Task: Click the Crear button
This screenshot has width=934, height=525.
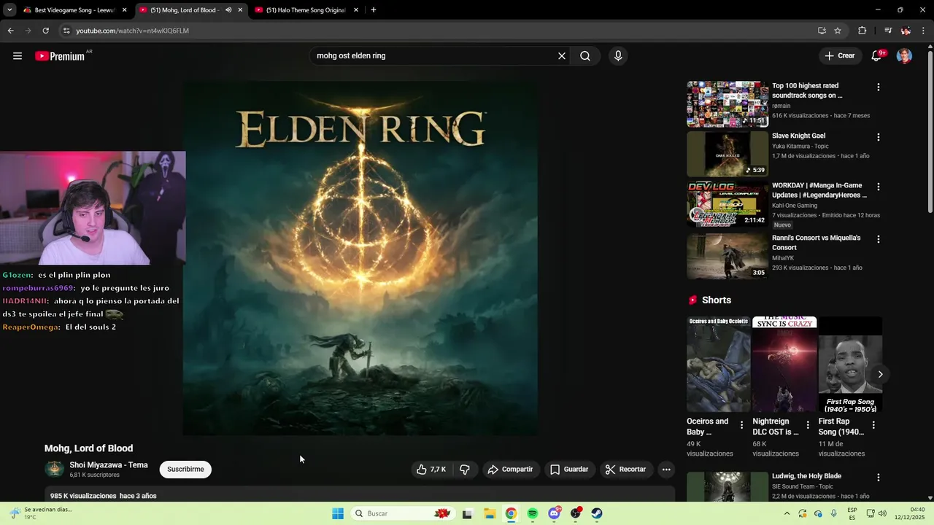Action: click(839, 56)
